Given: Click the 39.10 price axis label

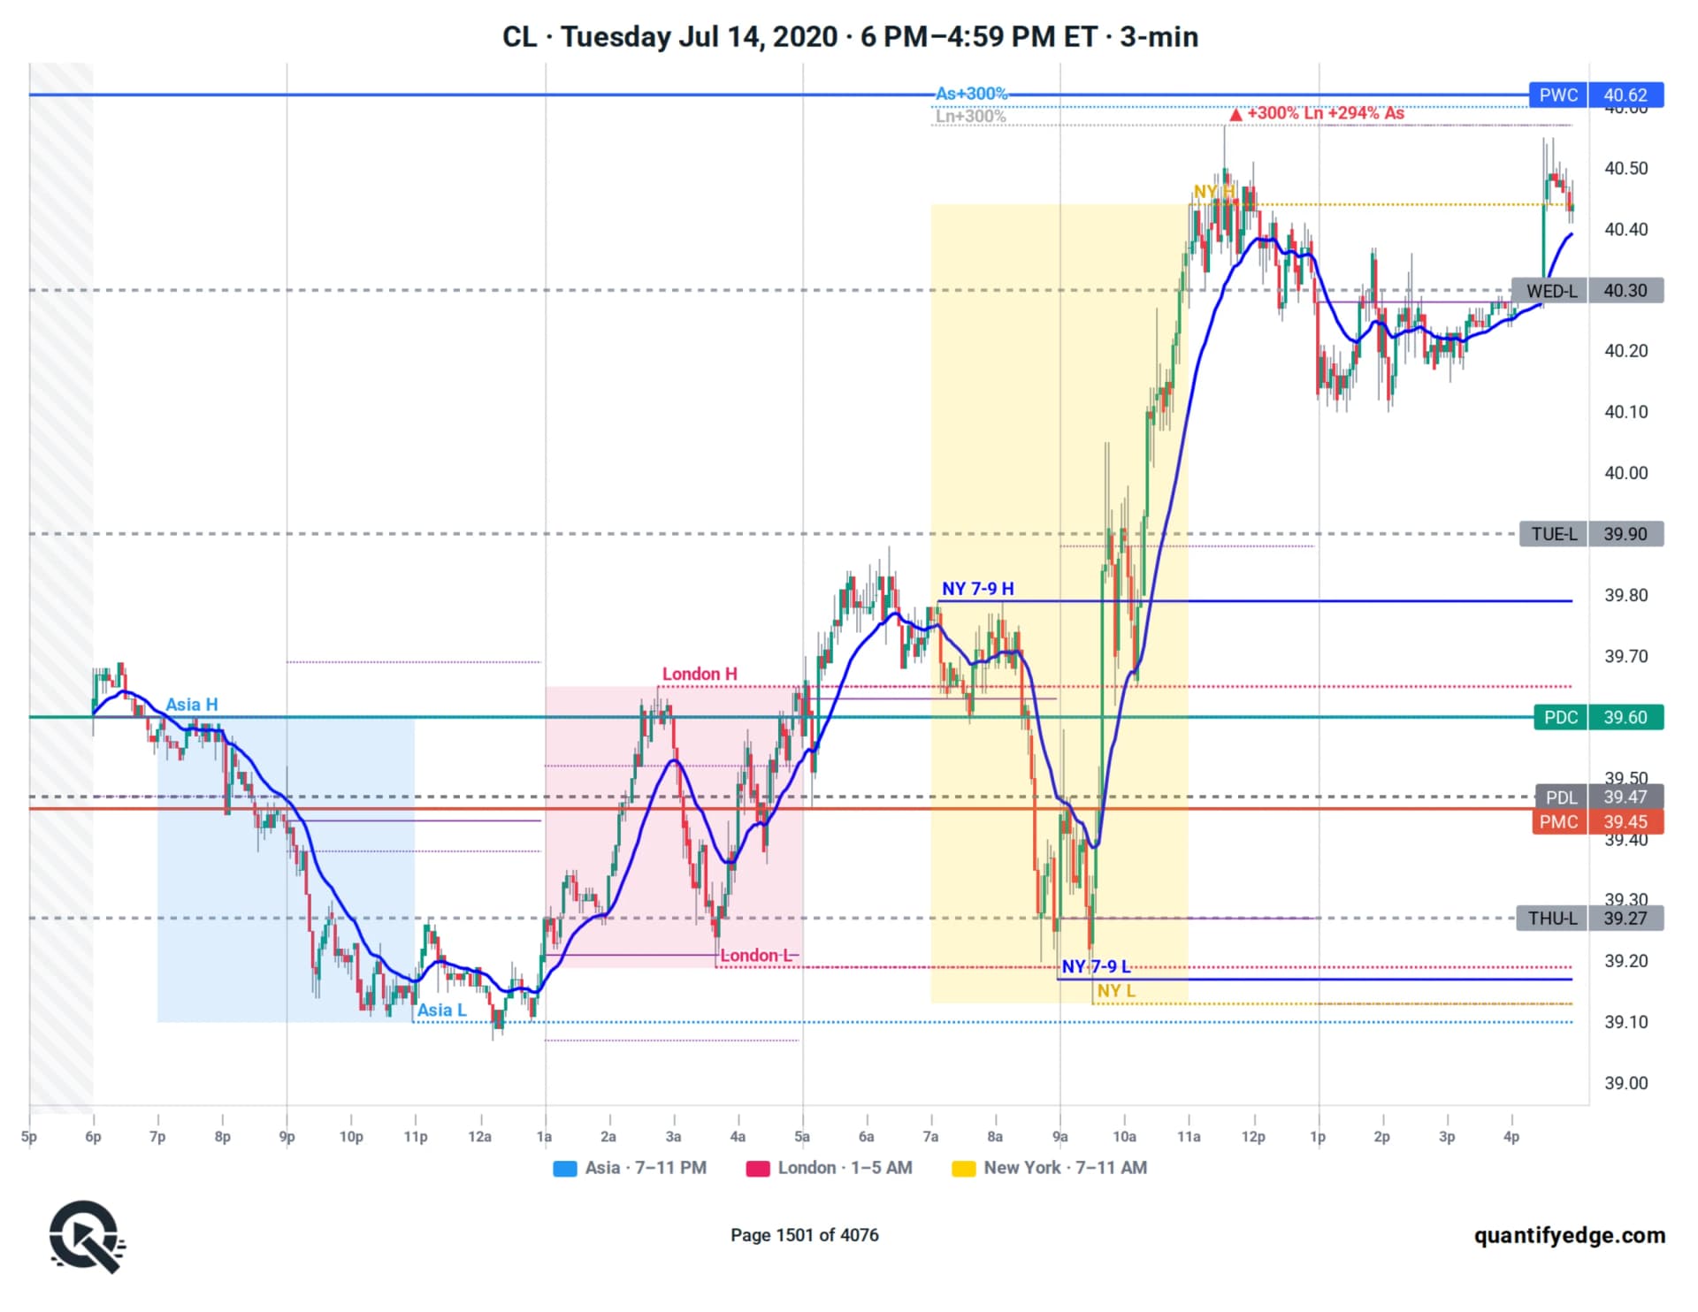Looking at the screenshot, I should point(1625,1022).
